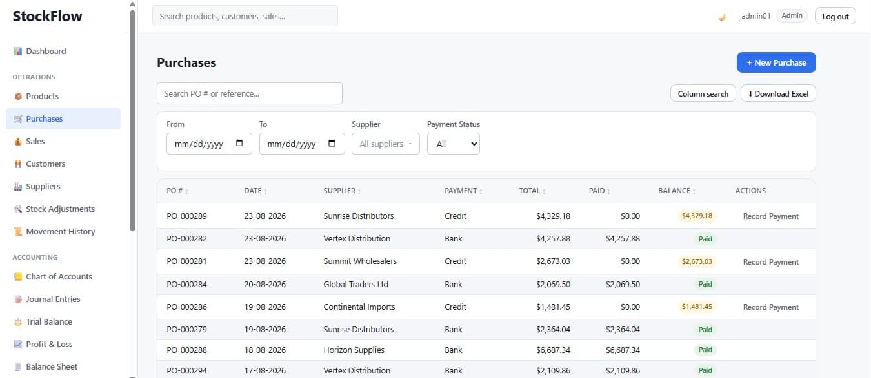Image resolution: width=871 pixels, height=378 pixels.
Task: Click the Admin role badge
Action: (x=792, y=16)
